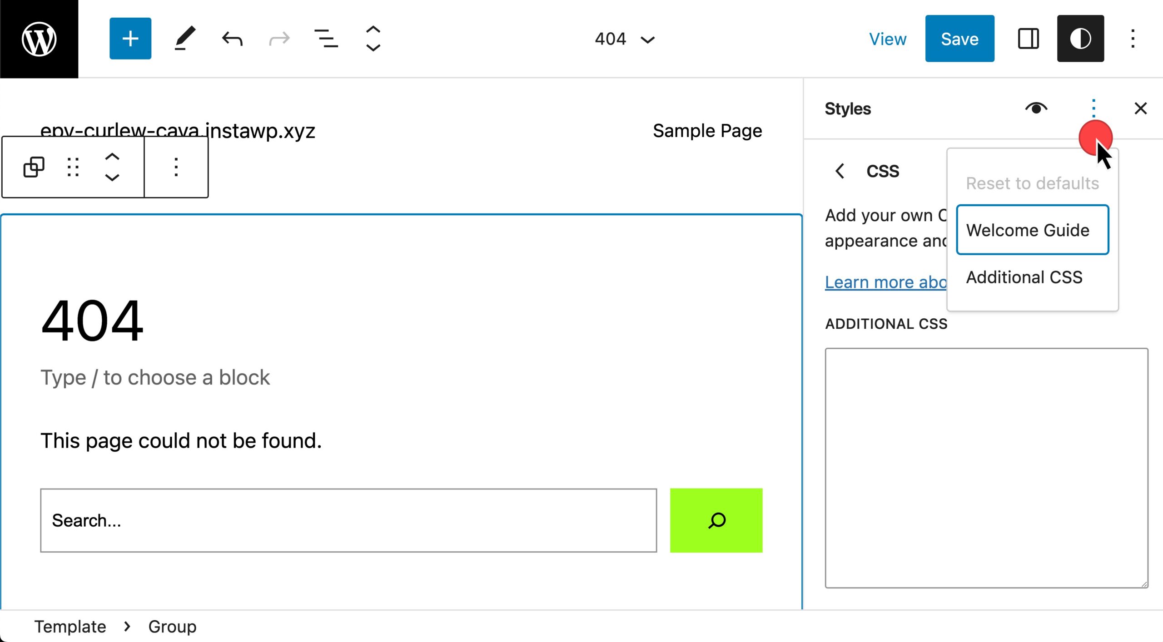Toggle the Styles half-circle panel button
1163x642 pixels.
point(1080,39)
